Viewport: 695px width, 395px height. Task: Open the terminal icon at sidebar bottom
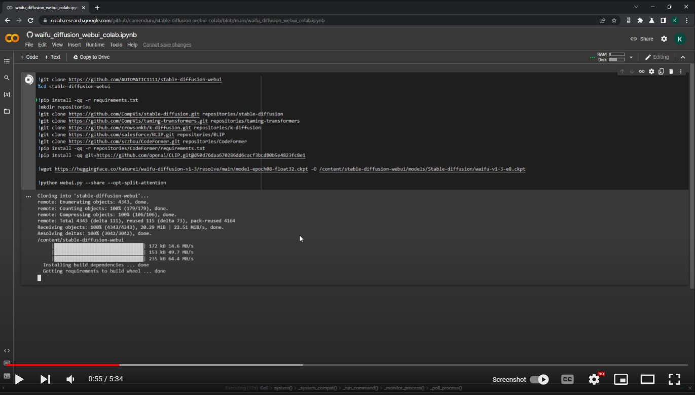click(7, 376)
